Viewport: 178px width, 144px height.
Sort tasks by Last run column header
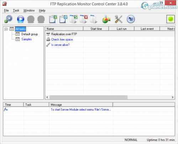[x=121, y=29]
